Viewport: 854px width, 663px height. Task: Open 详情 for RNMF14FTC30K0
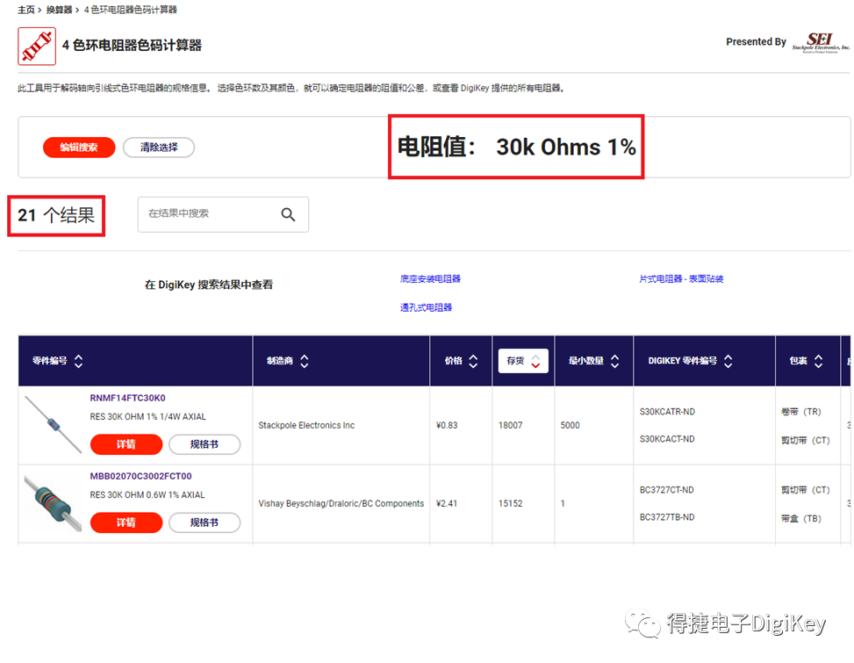coord(126,444)
